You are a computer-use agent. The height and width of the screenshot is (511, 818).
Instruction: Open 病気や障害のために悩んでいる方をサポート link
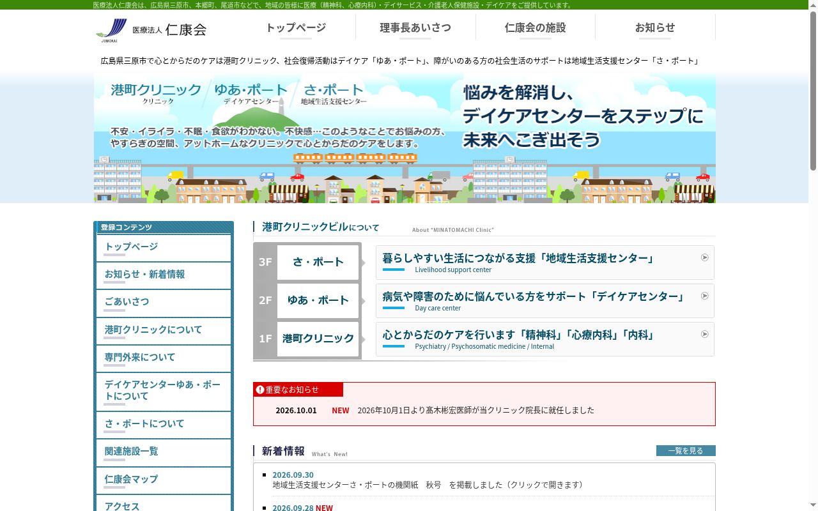click(544, 301)
